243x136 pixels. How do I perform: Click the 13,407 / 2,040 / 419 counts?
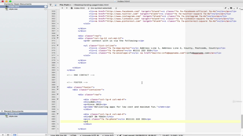point(172,135)
